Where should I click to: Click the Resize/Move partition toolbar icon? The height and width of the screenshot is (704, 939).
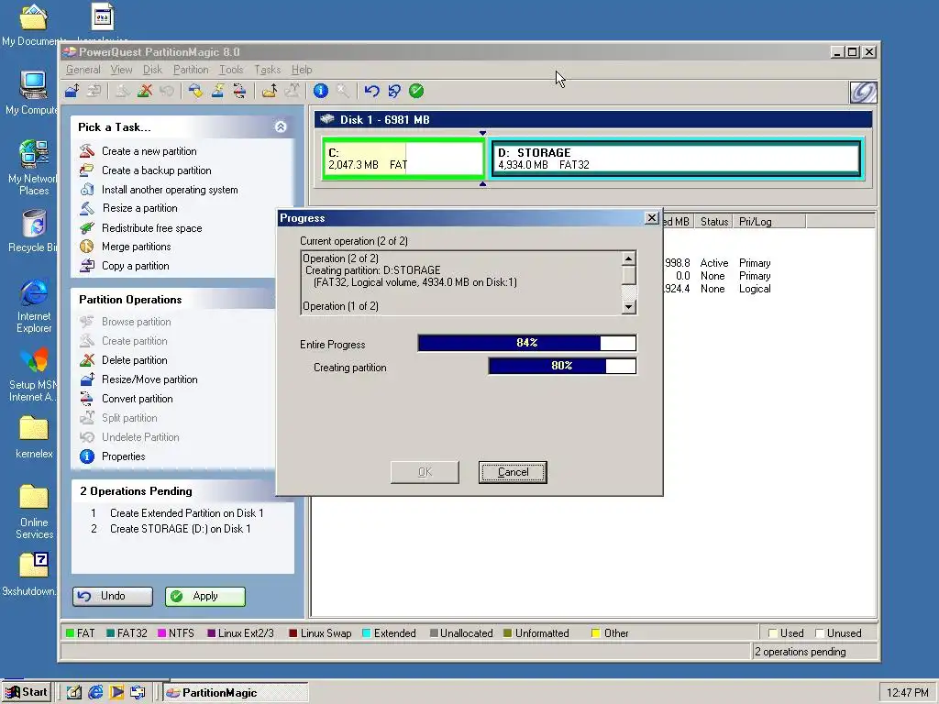coord(72,91)
